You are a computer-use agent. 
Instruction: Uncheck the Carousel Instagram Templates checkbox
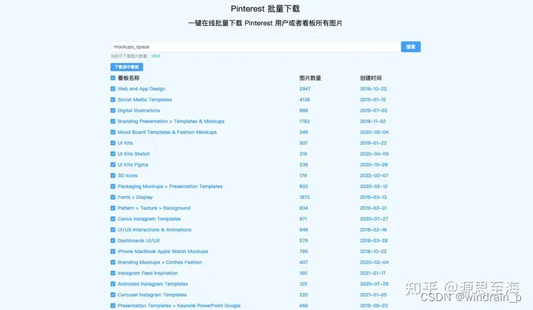click(113, 294)
